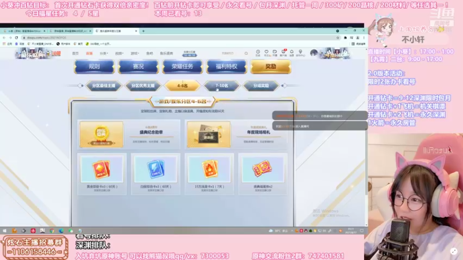Open the 直播 navigation item
Image resolution: width=463 pixels, height=260 pixels.
coord(89,53)
